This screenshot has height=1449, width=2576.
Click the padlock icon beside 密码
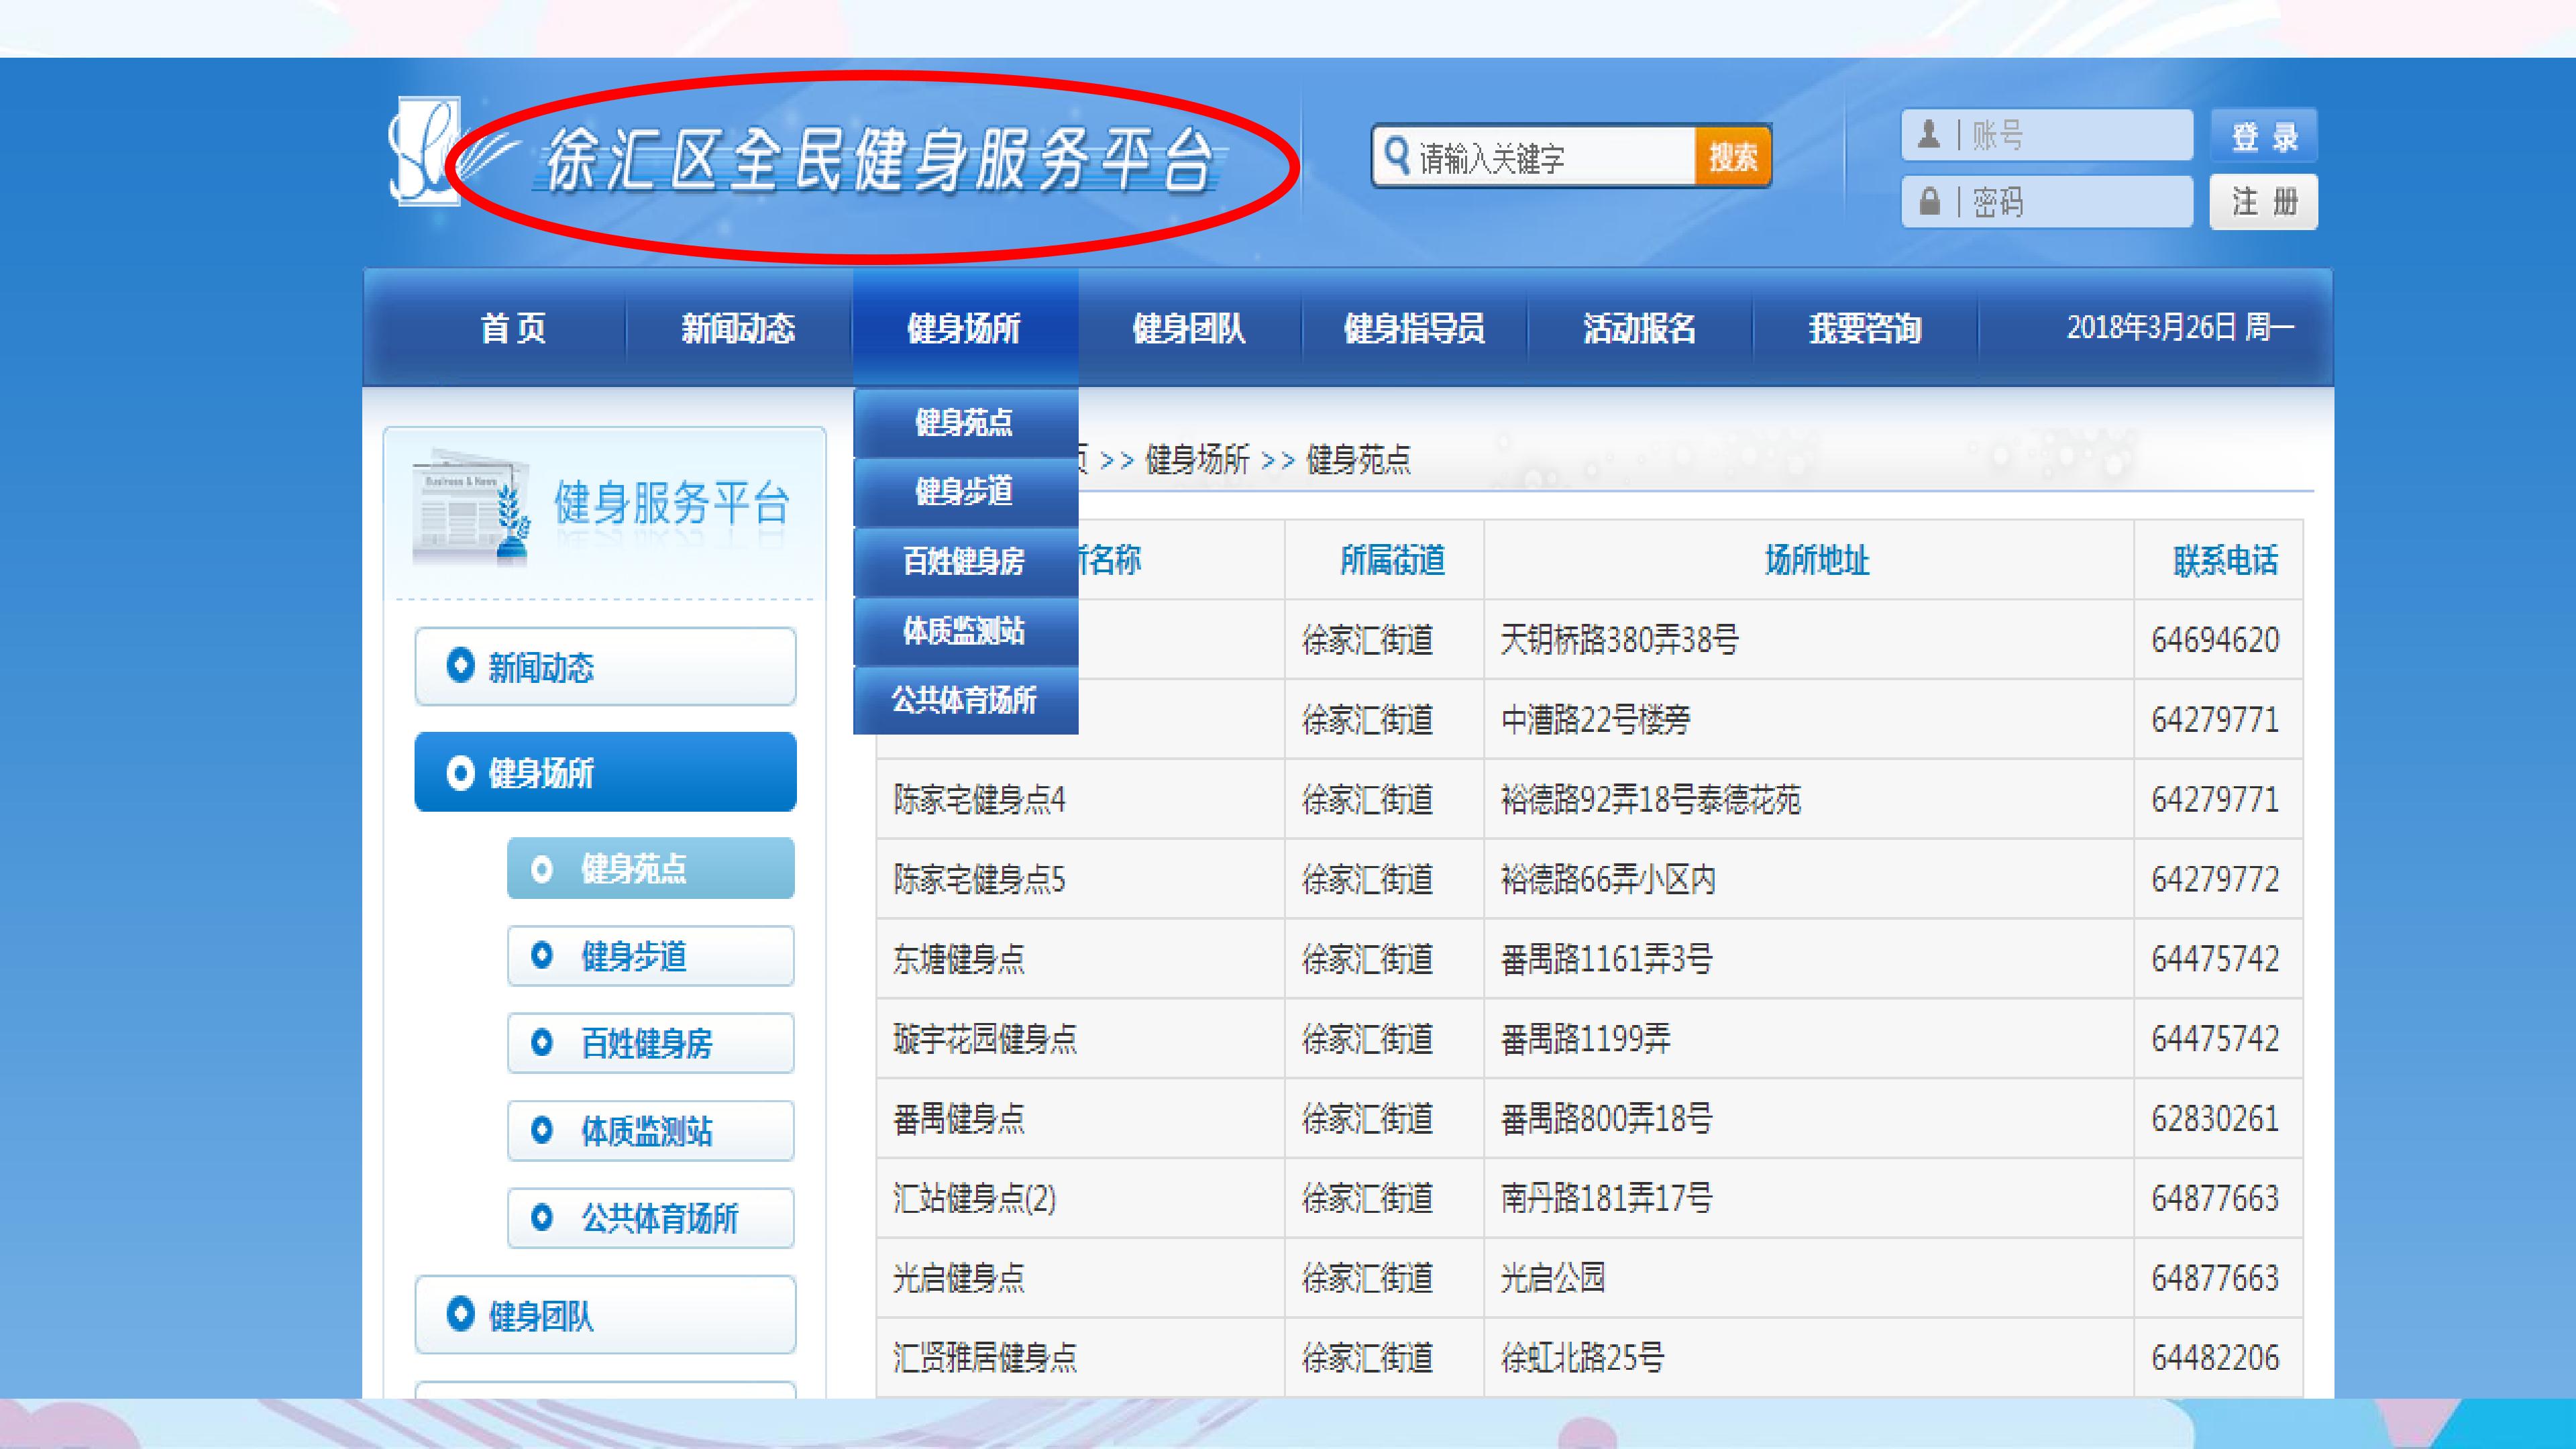click(1929, 201)
